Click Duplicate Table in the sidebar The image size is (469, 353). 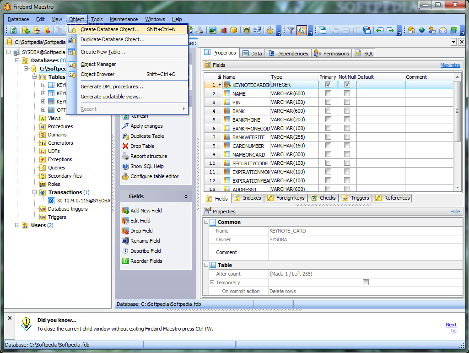[x=147, y=136]
